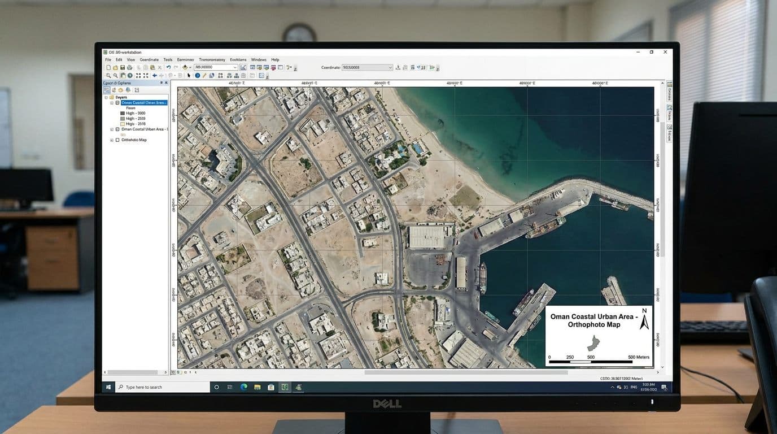Select the blue Identify tool
Viewport: 777px width, 434px height.
click(x=198, y=75)
